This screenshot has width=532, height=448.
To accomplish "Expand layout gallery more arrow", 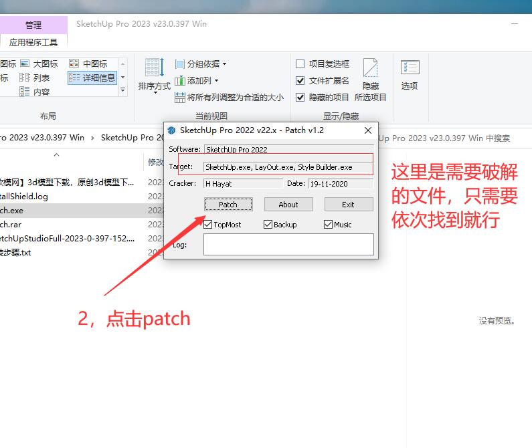I will (x=123, y=90).
